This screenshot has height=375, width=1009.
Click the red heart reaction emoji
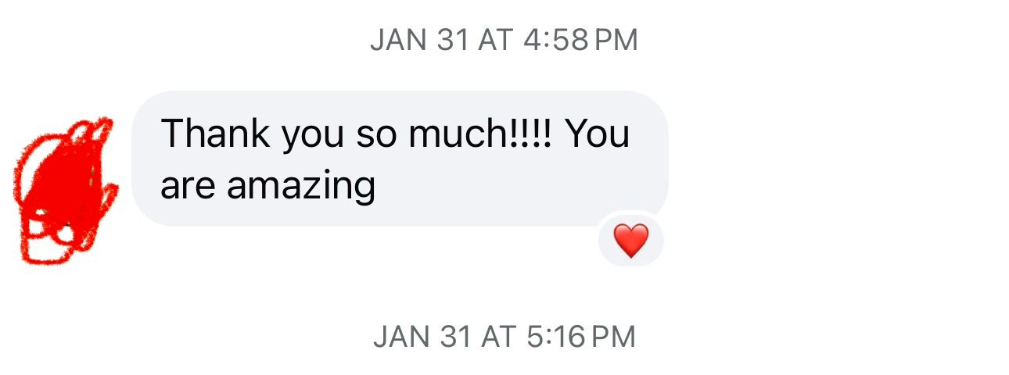pyautogui.click(x=630, y=240)
